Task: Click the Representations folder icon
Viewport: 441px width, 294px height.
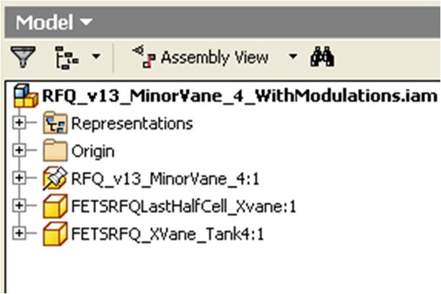Action: (x=55, y=122)
